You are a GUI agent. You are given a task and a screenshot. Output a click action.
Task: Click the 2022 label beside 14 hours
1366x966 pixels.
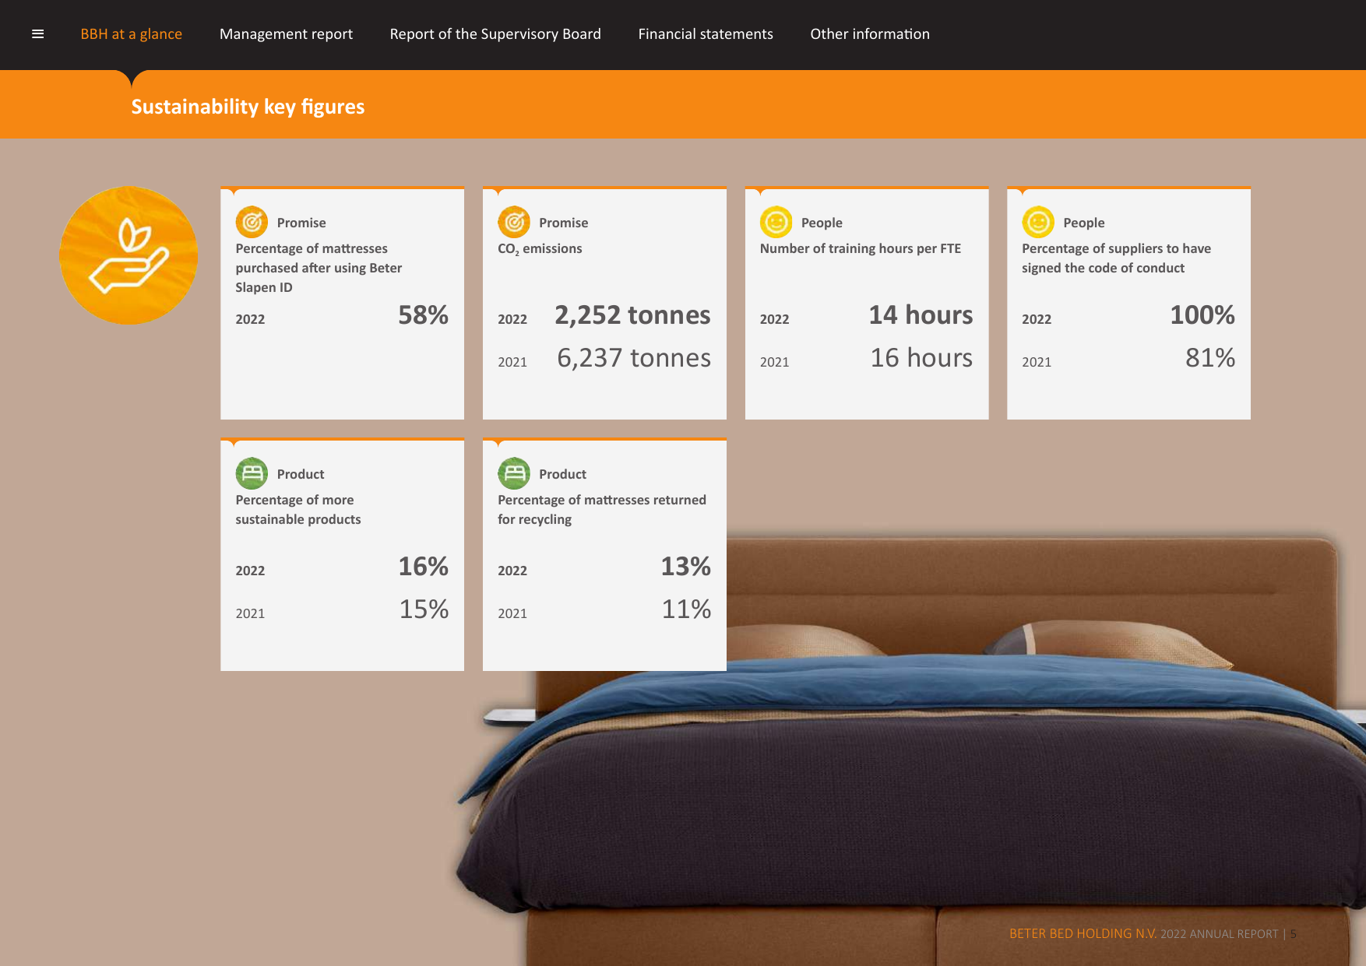point(774,319)
